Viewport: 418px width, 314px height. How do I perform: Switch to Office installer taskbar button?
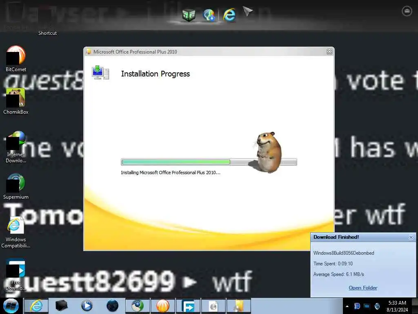[239, 306]
